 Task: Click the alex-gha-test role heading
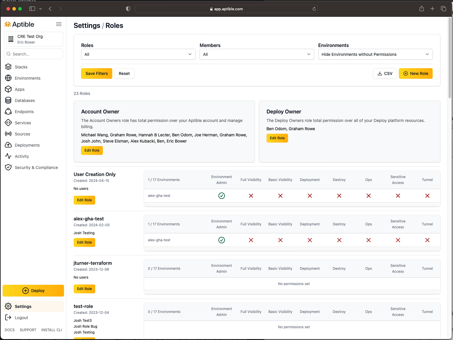pyautogui.click(x=89, y=219)
